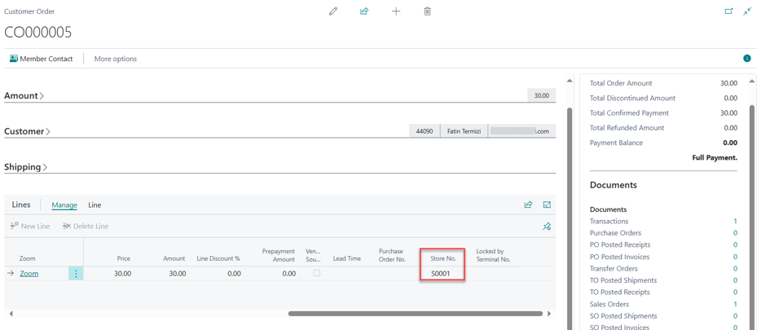Expand the Lines section to full view

(547, 205)
